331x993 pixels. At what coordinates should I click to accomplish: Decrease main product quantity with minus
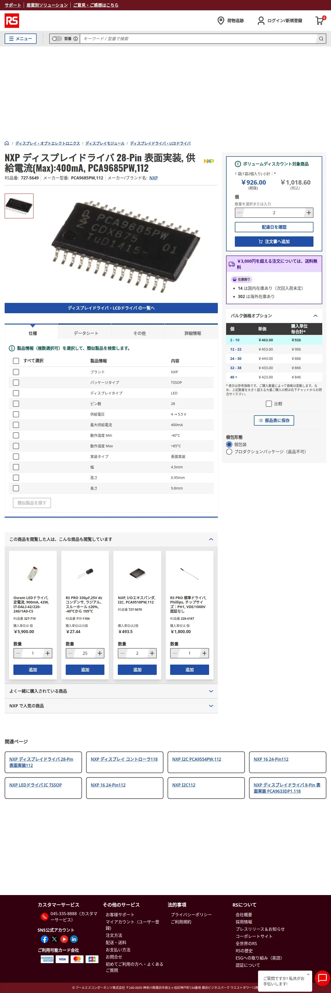click(240, 213)
